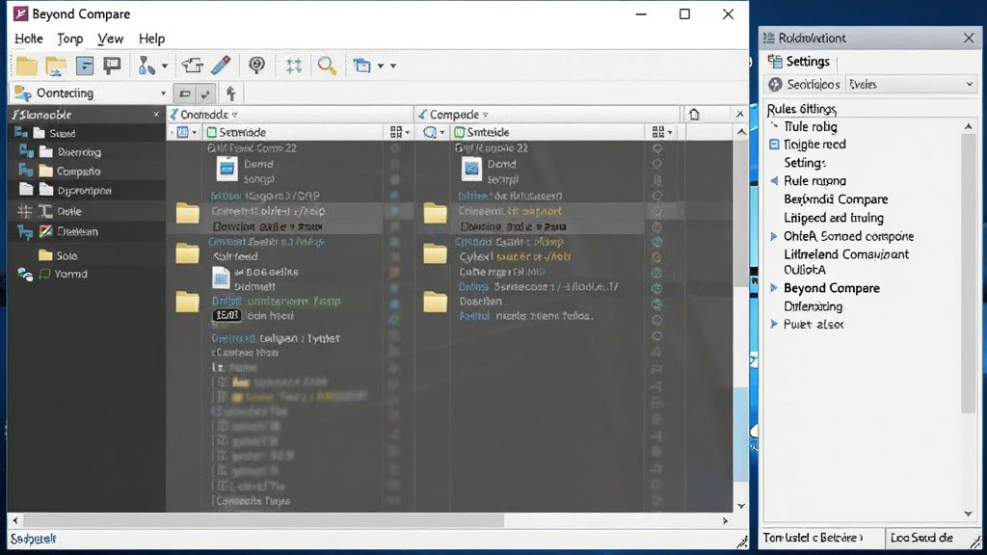Collapse the Rule rorong item arrow
Screen dimensions: 987x555
coord(774,180)
